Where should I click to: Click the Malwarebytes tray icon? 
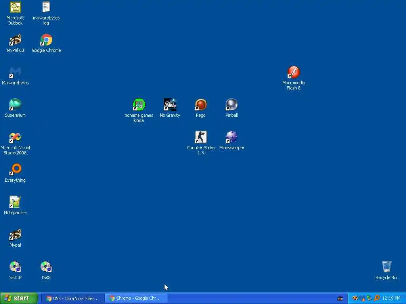[x=363, y=298]
